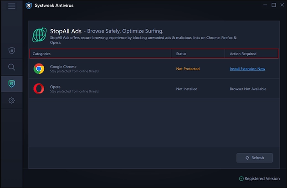Click the Opera browser icon
The width and height of the screenshot is (287, 188).
pyautogui.click(x=39, y=89)
